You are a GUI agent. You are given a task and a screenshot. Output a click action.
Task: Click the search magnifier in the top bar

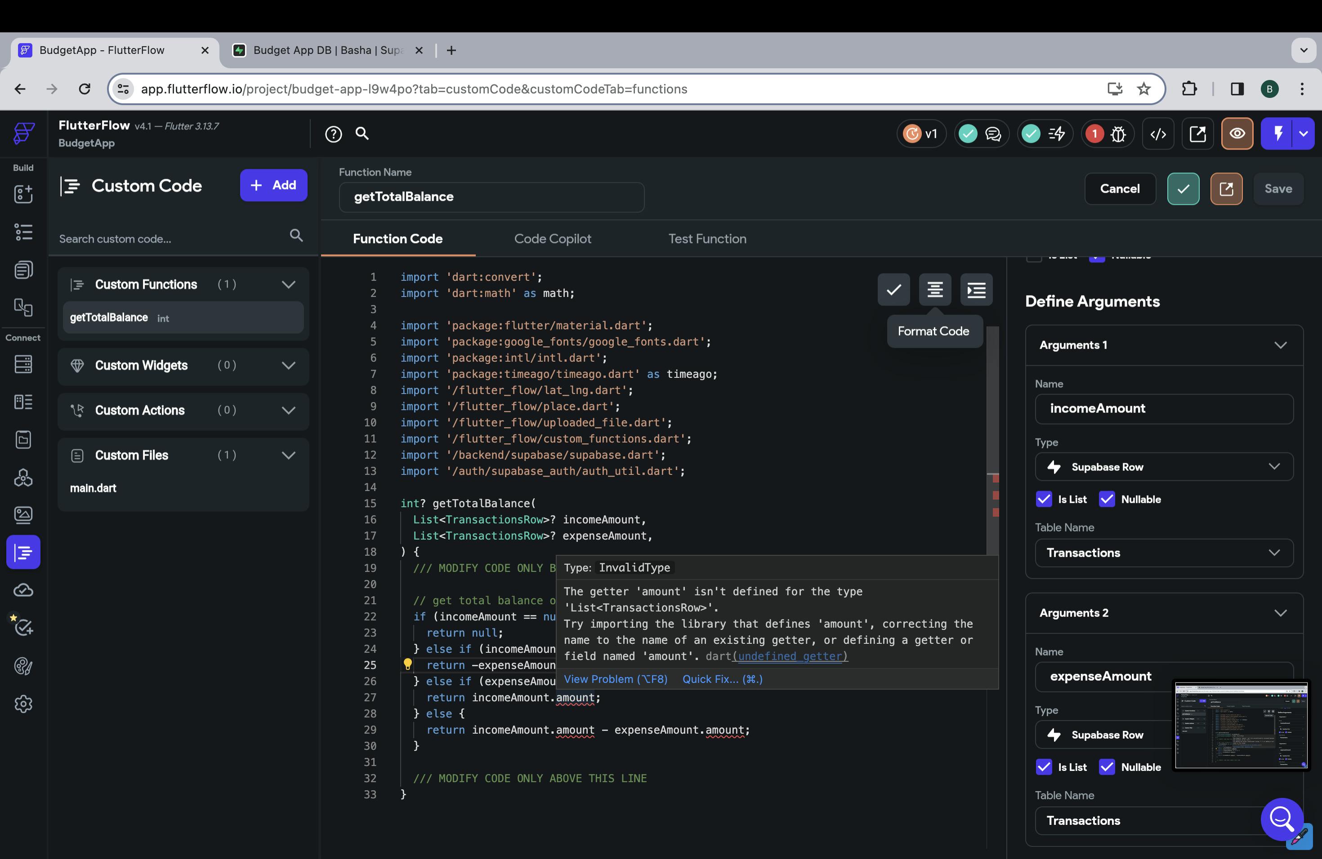point(362,133)
